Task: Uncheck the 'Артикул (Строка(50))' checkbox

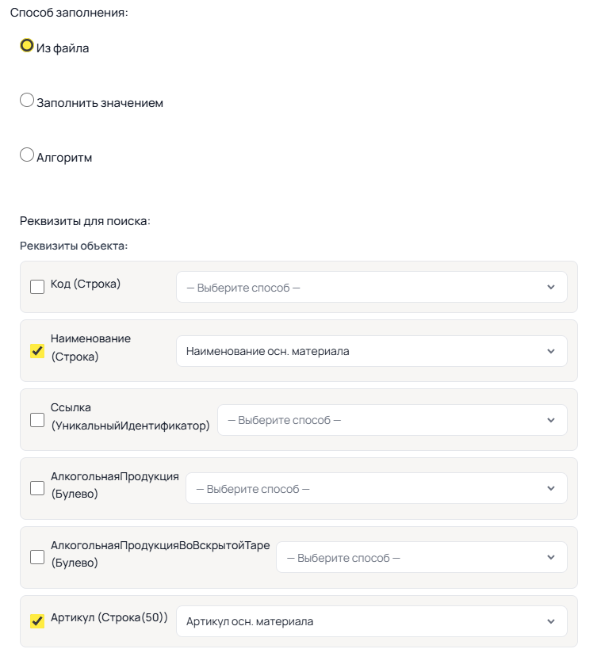Action: click(37, 621)
